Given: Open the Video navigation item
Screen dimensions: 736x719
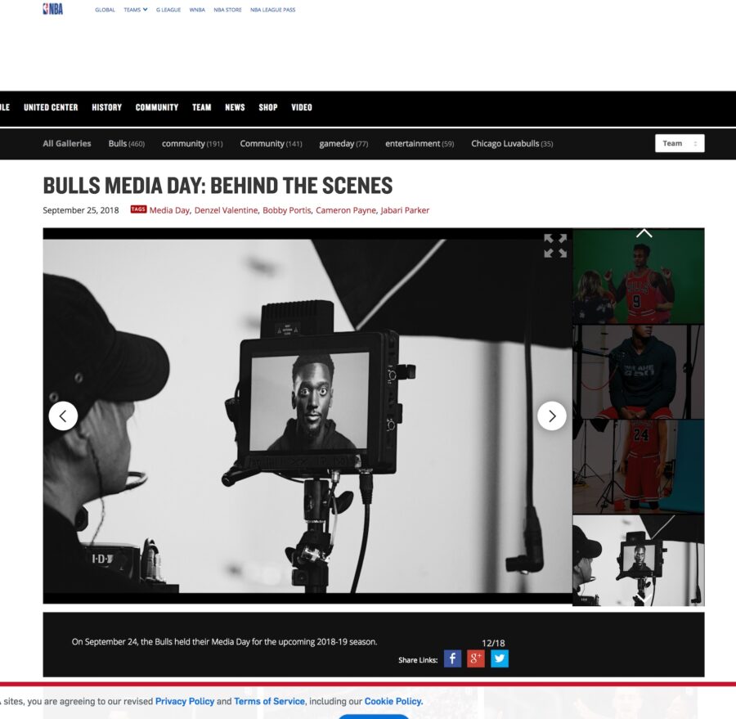Looking at the screenshot, I should [302, 107].
